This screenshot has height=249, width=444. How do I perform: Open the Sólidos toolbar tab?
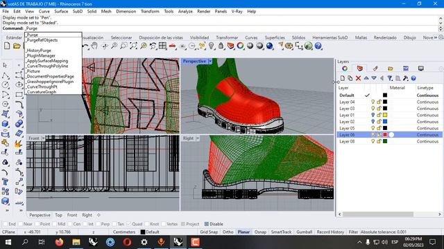pyautogui.click(x=298, y=37)
